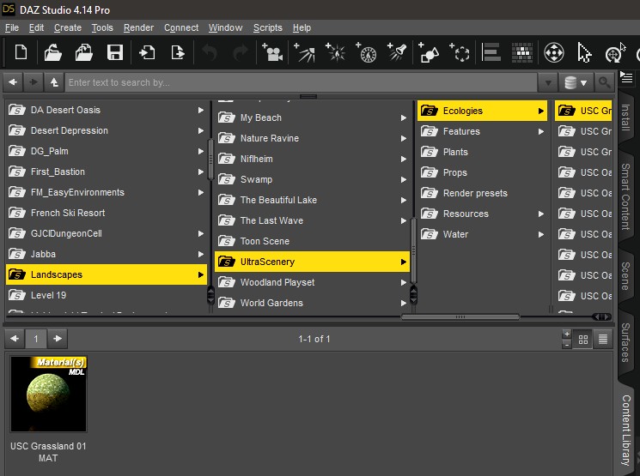Open the Align tool icon
The width and height of the screenshot is (640, 476).
[491, 52]
